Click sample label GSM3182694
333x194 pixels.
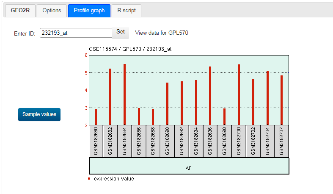[x=196, y=141]
